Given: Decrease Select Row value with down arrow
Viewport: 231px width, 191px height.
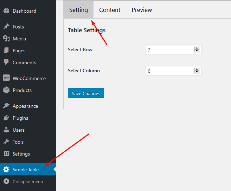Looking at the screenshot, I should pyautogui.click(x=197, y=51).
